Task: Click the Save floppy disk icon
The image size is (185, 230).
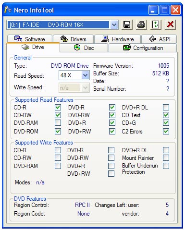Action: tap(127, 25)
